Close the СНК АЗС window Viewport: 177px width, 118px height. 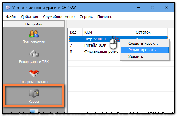click(167, 7)
